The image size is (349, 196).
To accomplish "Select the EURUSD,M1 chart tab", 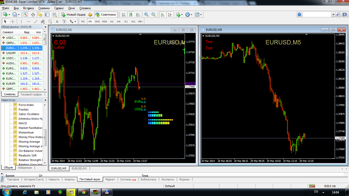I will pos(79,168).
